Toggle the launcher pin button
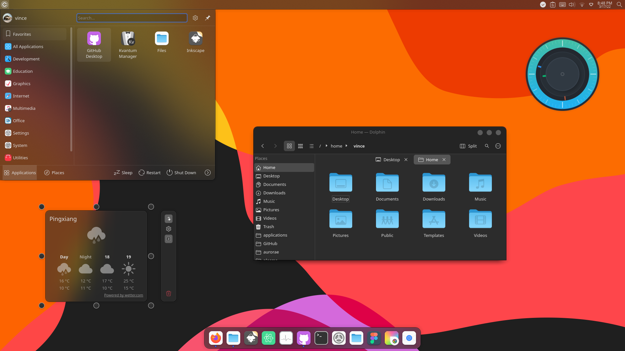Screen dimensions: 625x351 [208, 18]
